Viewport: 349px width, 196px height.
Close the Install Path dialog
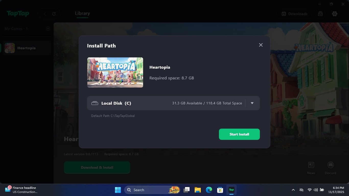pyautogui.click(x=261, y=45)
